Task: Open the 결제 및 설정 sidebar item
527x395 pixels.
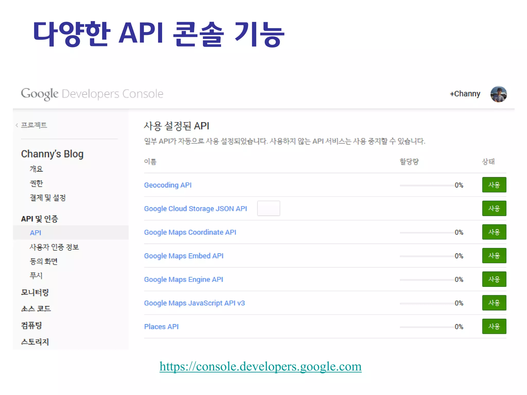Action: (48, 198)
